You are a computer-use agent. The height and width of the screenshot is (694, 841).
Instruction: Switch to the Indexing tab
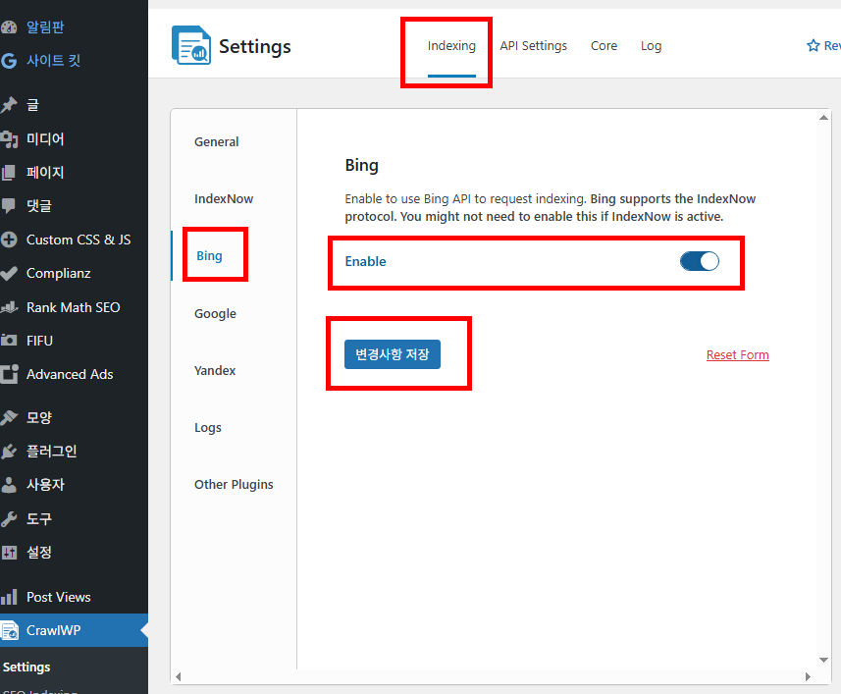pos(451,46)
